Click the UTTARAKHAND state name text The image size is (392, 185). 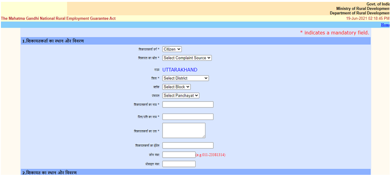180,70
